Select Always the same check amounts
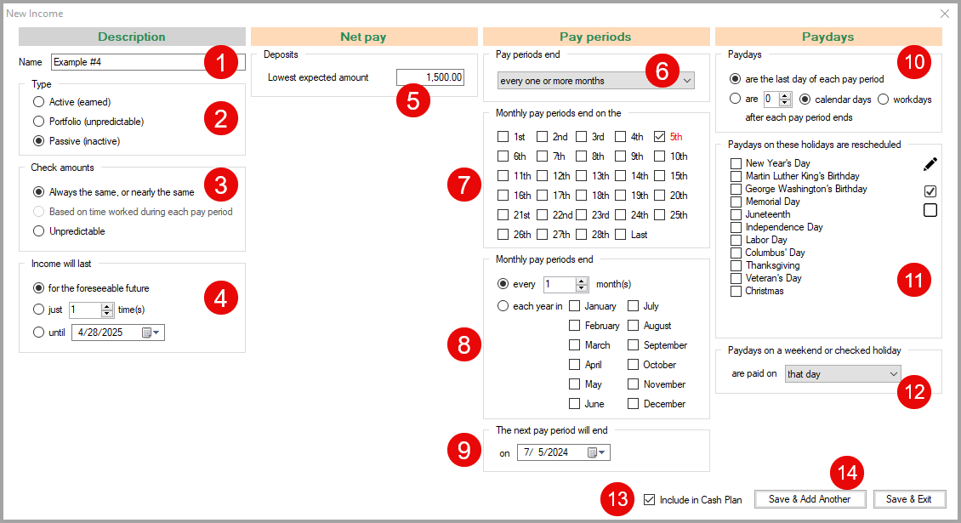The width and height of the screenshot is (961, 523). [x=38, y=192]
